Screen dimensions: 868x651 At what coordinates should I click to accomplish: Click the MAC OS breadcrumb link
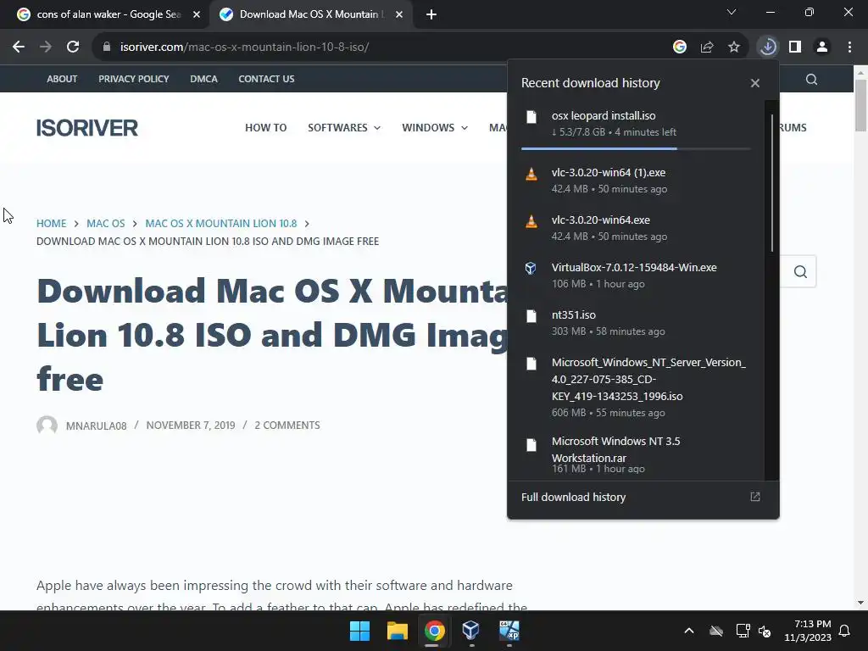coord(106,224)
